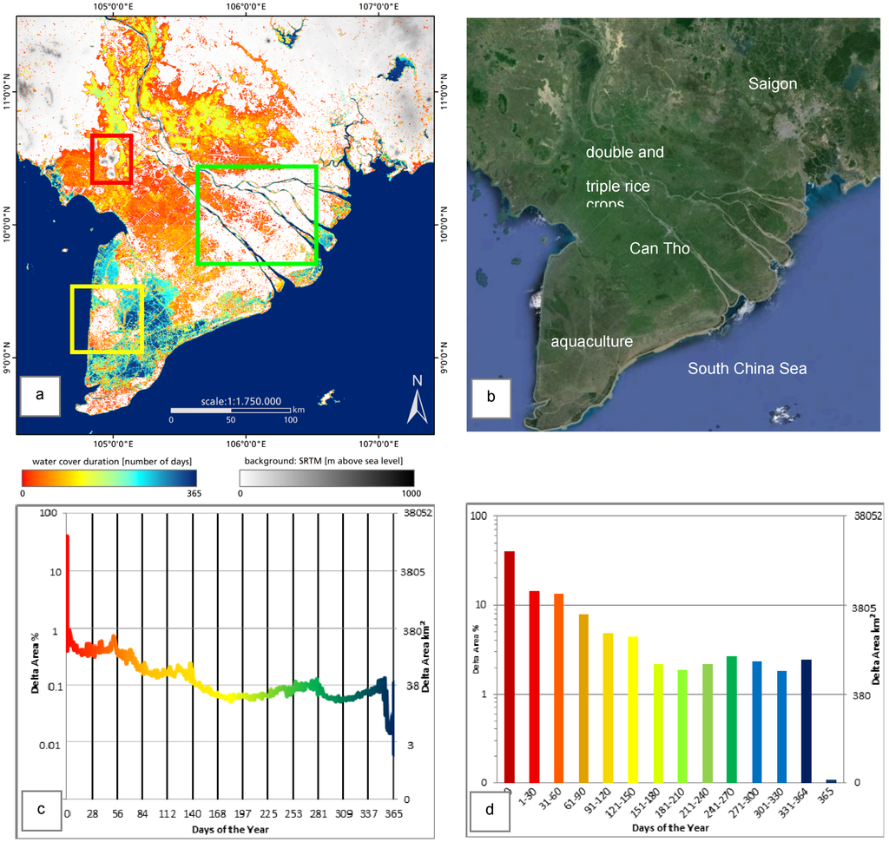
Task: Click the blue '271-300' bar in chart d
Action: (x=756, y=722)
